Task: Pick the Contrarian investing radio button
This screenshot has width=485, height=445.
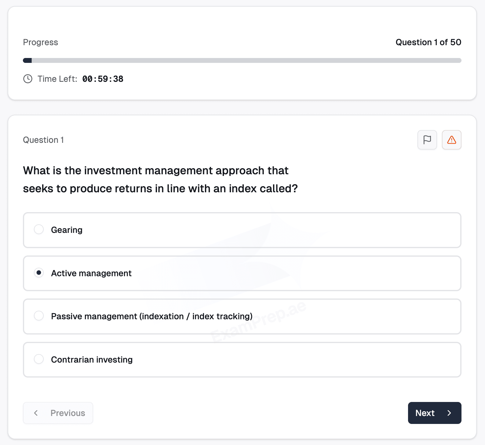Action: [x=39, y=359]
